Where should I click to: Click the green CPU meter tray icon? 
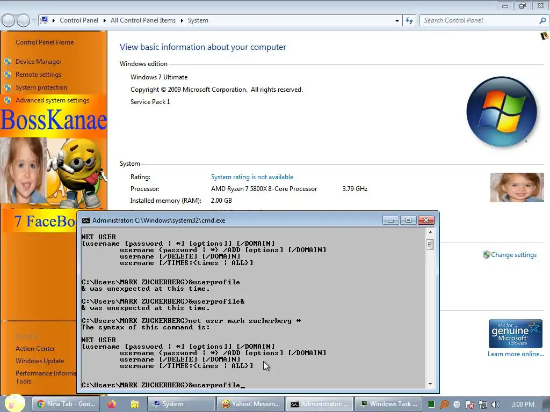click(x=431, y=404)
